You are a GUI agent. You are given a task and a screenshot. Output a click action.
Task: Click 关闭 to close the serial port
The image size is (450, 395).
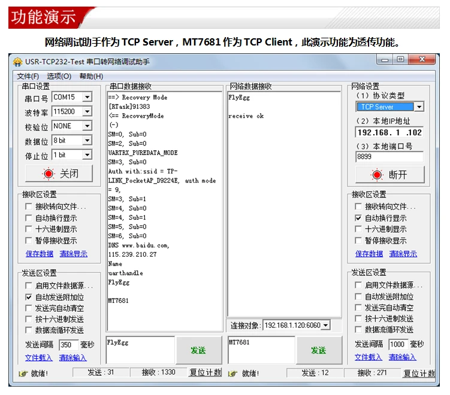pos(59,174)
